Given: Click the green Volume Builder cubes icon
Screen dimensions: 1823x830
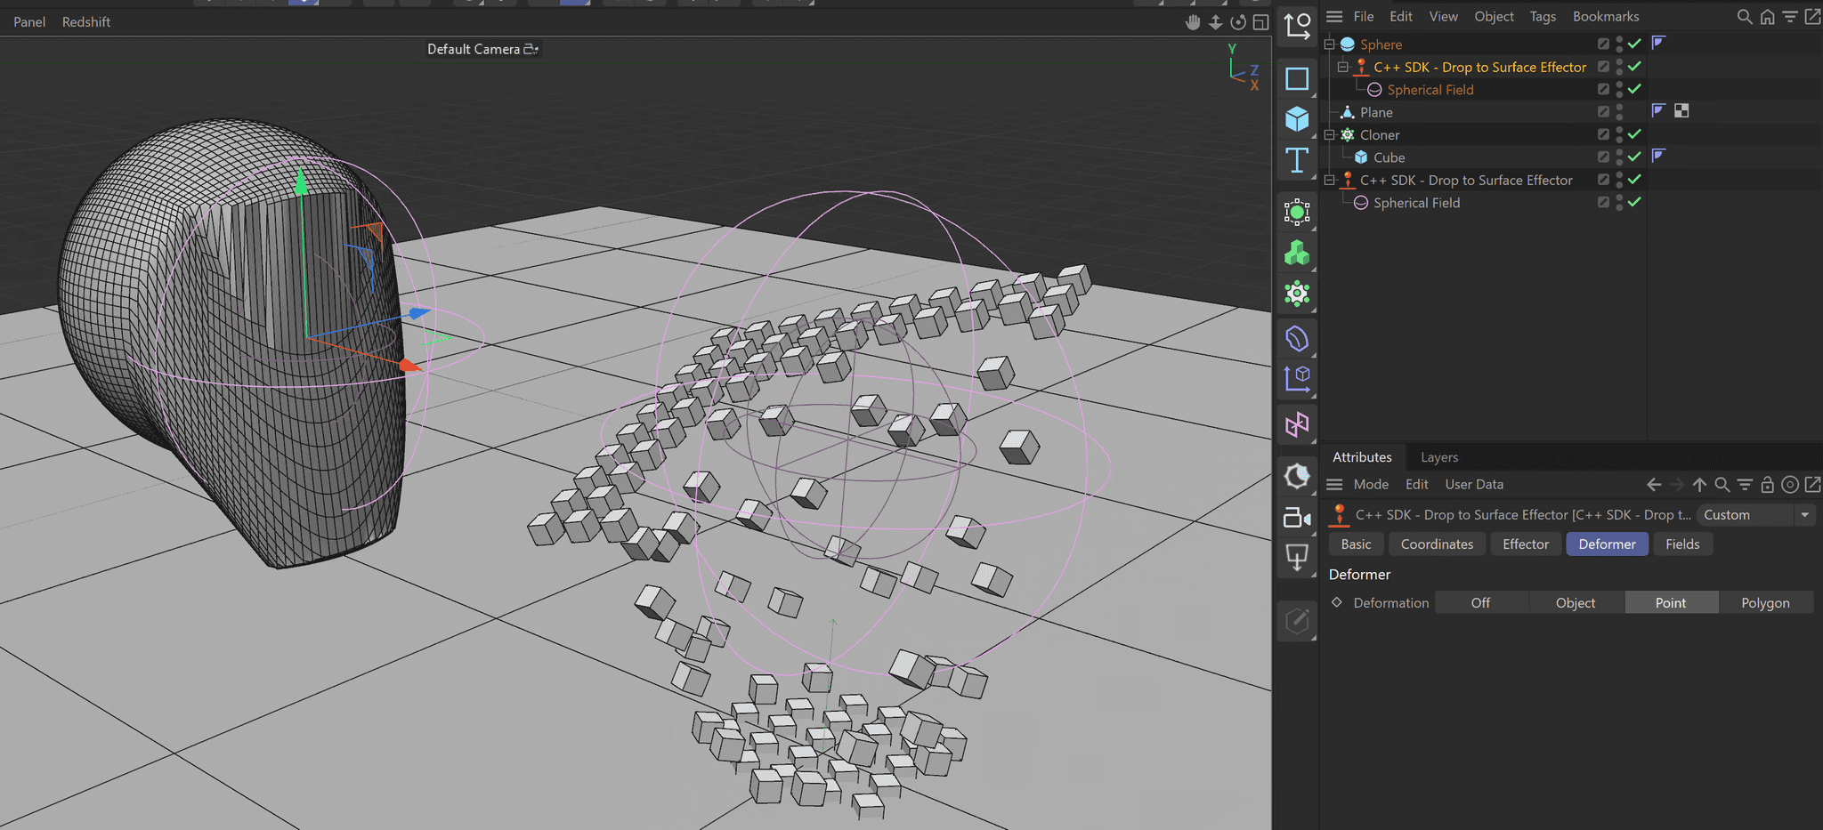Looking at the screenshot, I should [1297, 253].
